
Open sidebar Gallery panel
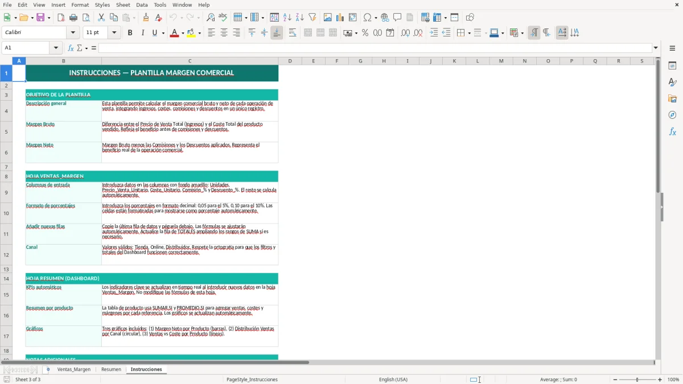(x=672, y=98)
